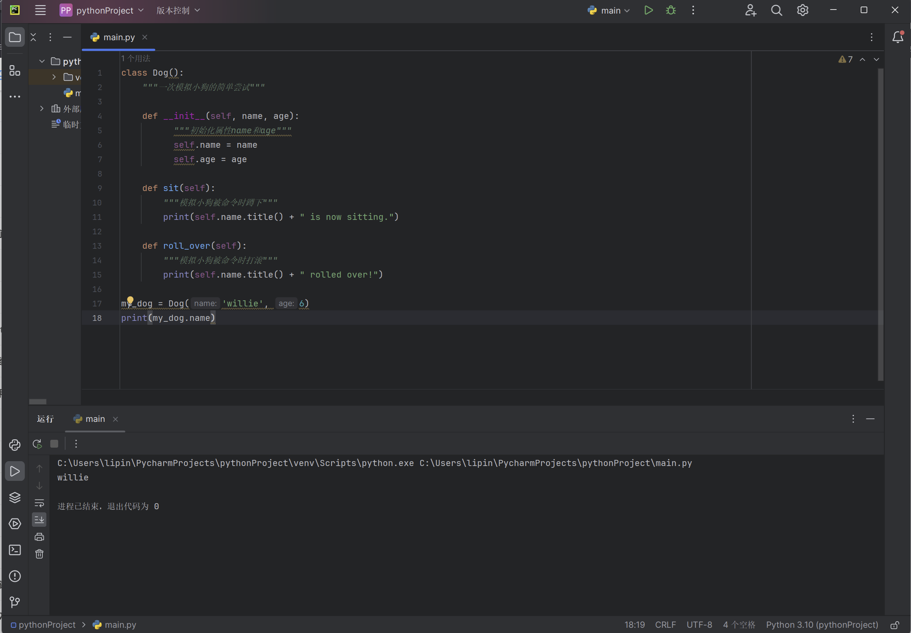Change UTF-8 file encoding
This screenshot has height=633, width=911.
click(699, 625)
